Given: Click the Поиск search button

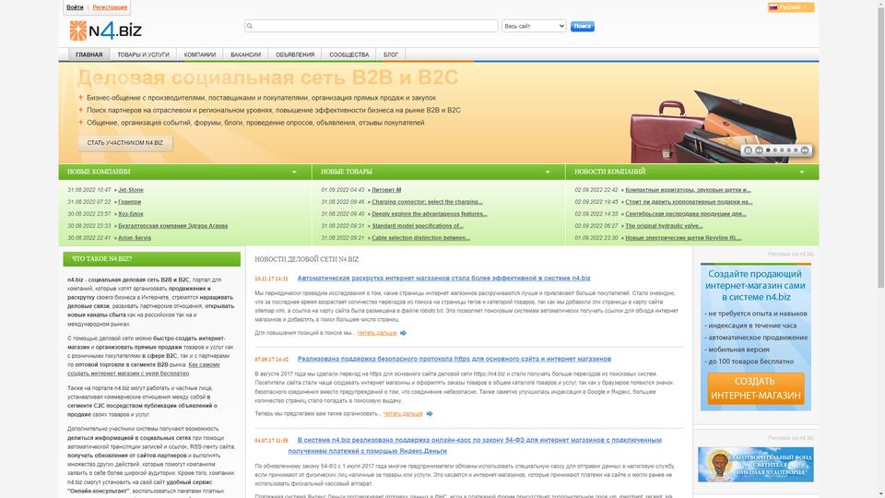Looking at the screenshot, I should tap(583, 26).
